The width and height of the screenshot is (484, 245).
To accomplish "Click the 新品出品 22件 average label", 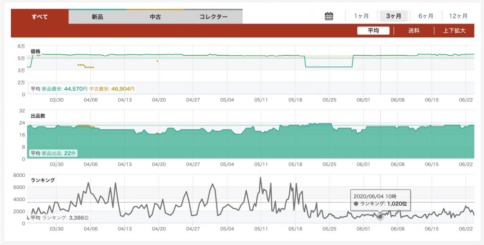I will pyautogui.click(x=59, y=153).
